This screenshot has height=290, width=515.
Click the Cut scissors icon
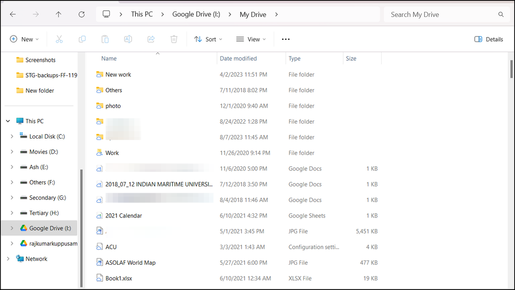(x=59, y=39)
